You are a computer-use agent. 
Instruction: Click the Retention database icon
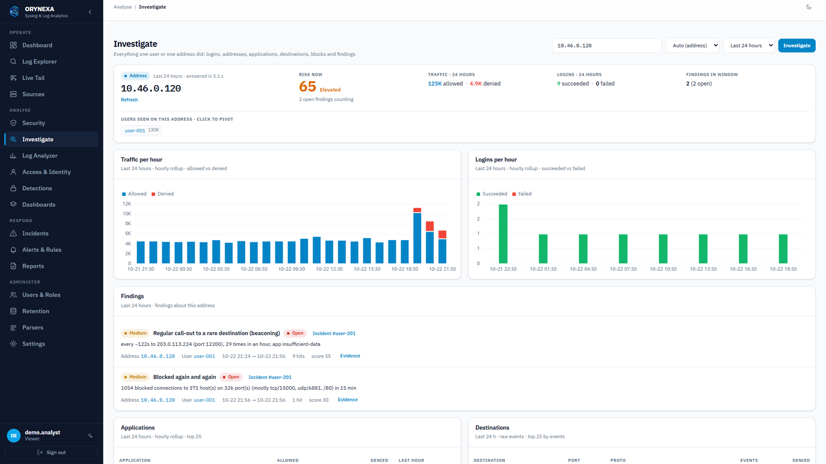(13, 311)
